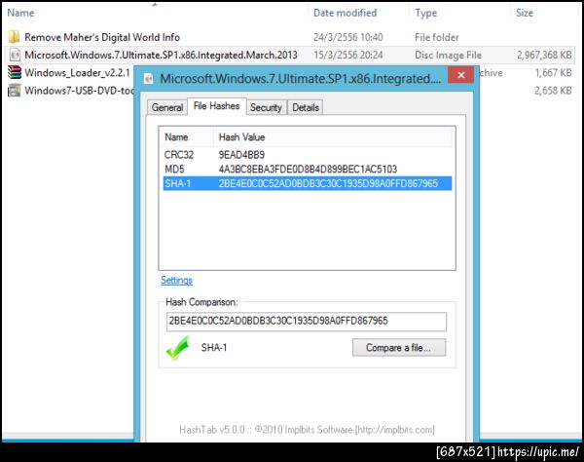Image resolution: width=584 pixels, height=462 pixels.
Task: Close the file properties dialog
Action: pyautogui.click(x=460, y=75)
